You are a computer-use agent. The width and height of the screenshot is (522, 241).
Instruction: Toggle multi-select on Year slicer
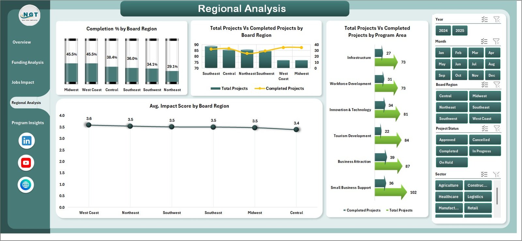pyautogui.click(x=484, y=20)
